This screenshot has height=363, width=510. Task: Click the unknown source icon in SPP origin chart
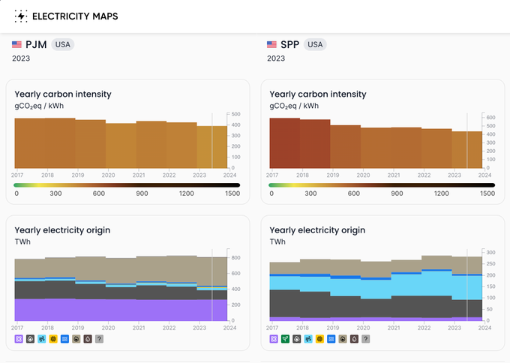coord(365,339)
